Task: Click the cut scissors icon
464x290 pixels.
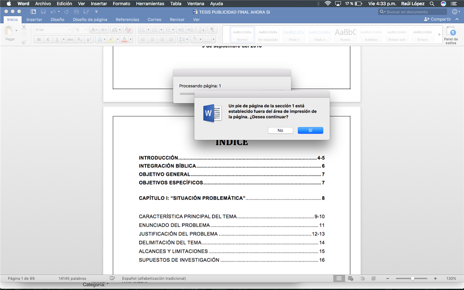Action: pyautogui.click(x=24, y=27)
